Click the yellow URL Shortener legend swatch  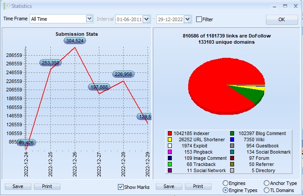click(170, 139)
